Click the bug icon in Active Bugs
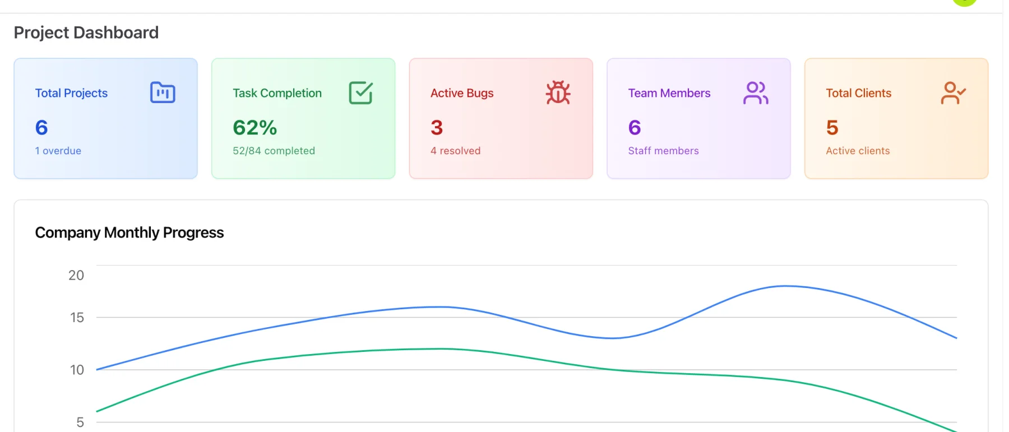This screenshot has height=432, width=1009. click(x=558, y=92)
